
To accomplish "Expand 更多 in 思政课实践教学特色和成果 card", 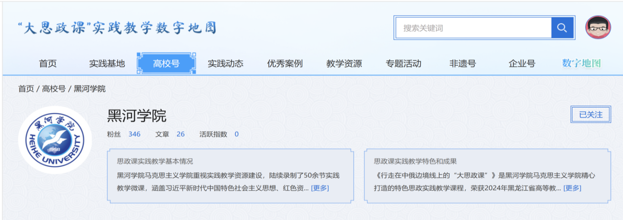I will [x=572, y=188].
